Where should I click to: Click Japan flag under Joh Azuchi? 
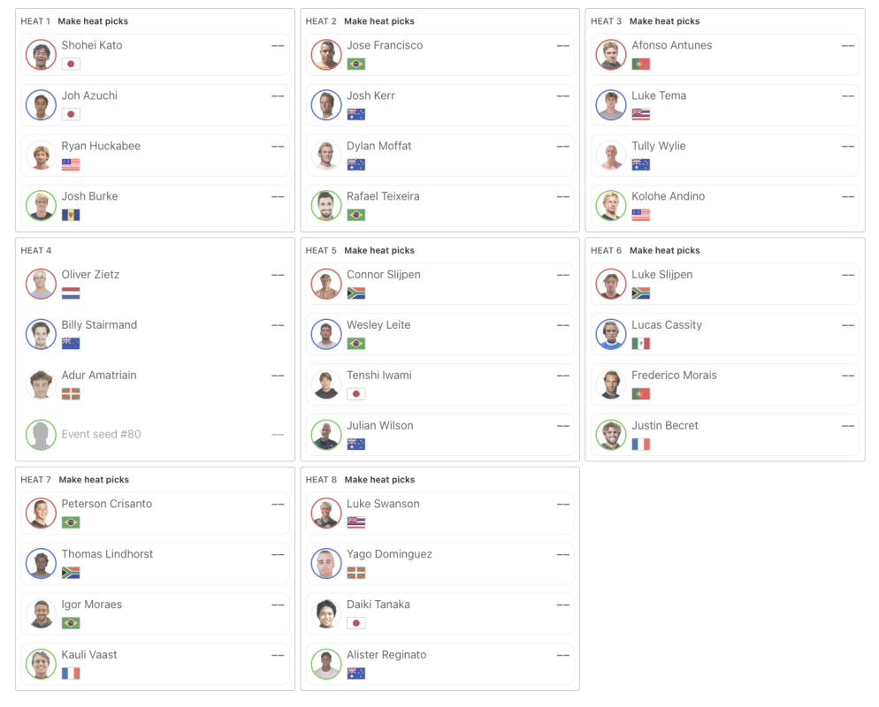tap(71, 114)
